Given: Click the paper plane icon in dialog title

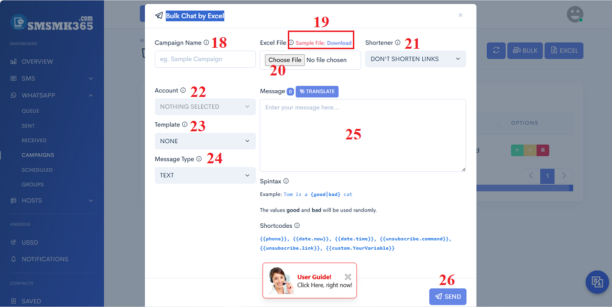Looking at the screenshot, I should click(159, 16).
